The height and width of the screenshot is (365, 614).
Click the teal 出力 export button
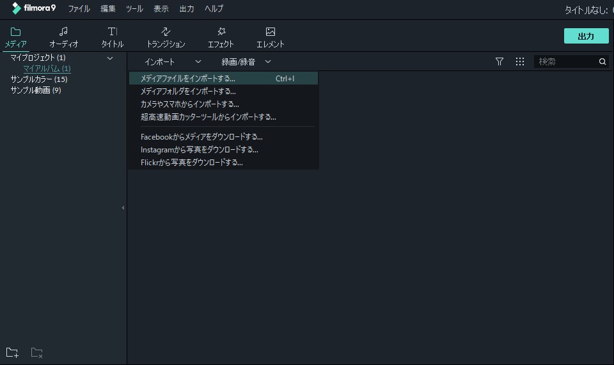(586, 36)
